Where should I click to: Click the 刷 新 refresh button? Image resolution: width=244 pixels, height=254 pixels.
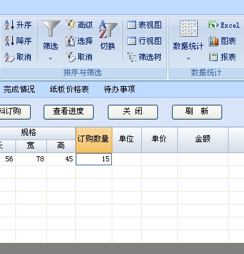tap(197, 112)
